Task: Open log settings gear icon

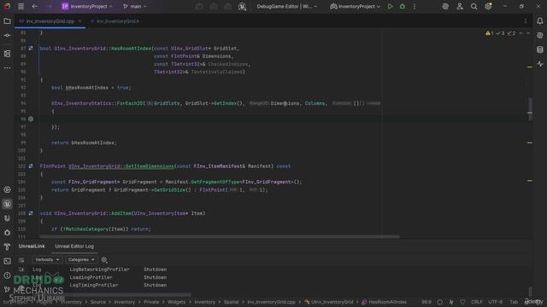Action: point(104,259)
